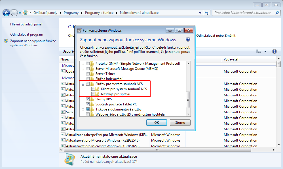Expand the Protokol SNMP tree node
The image size is (283, 169).
click(83, 64)
